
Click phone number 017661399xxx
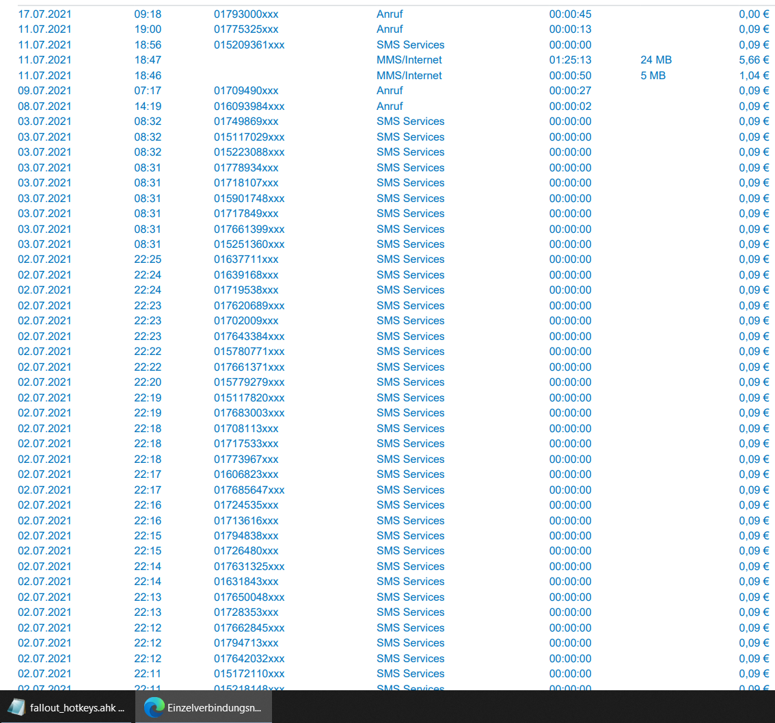click(249, 229)
